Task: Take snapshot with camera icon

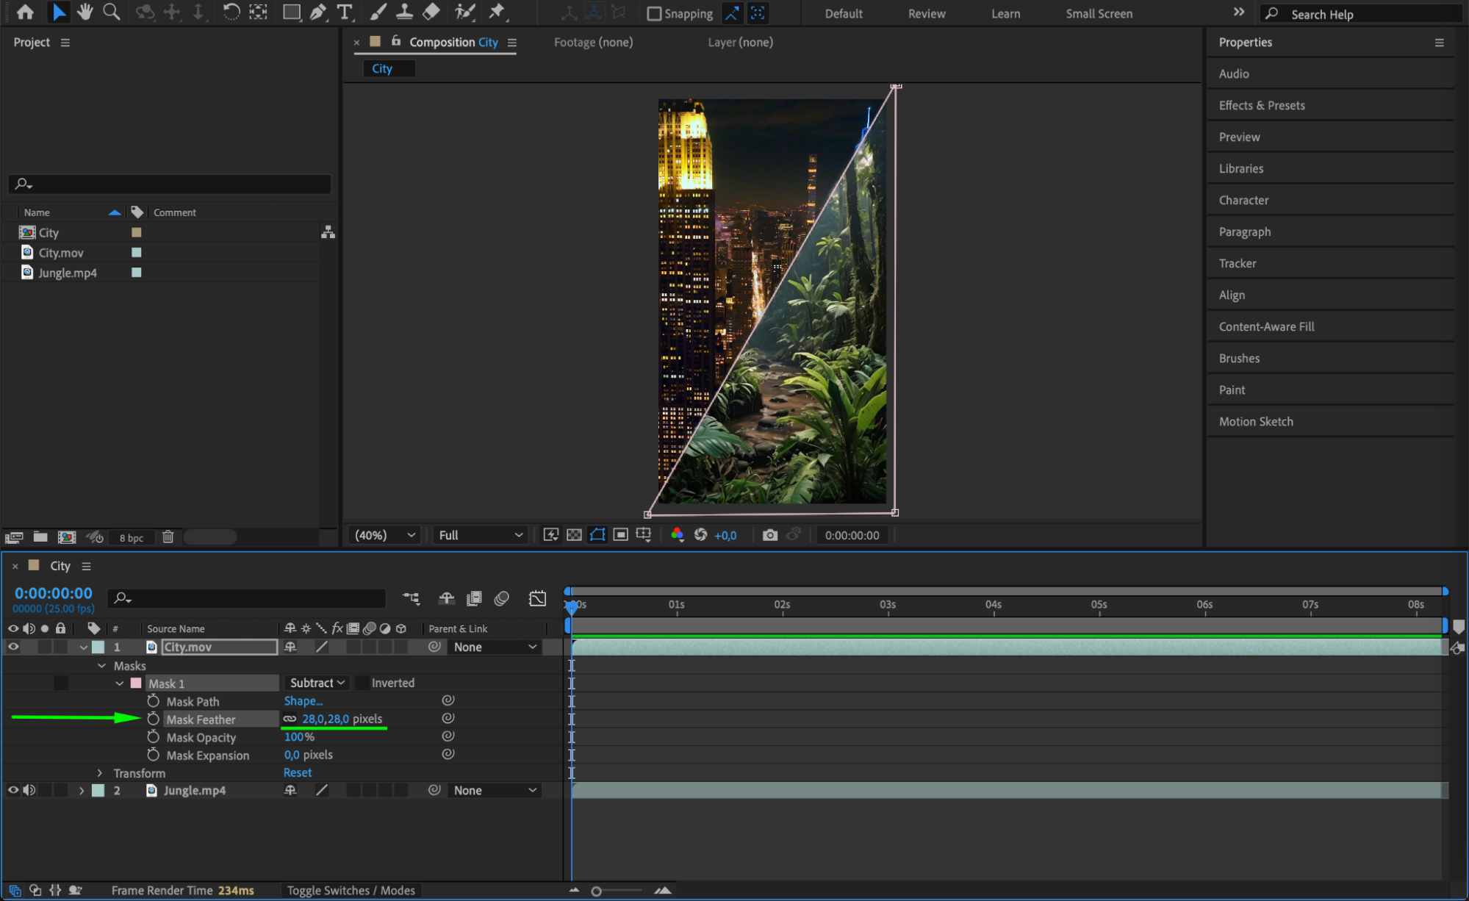Action: tap(769, 535)
